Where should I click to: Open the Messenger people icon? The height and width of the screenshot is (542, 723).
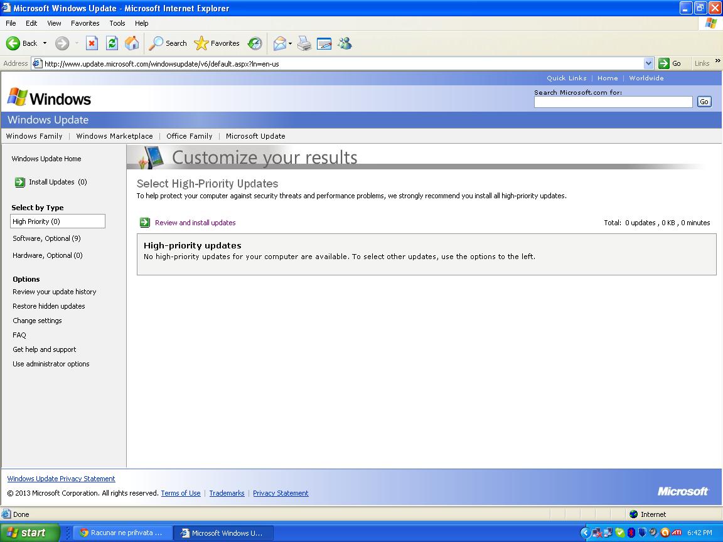pyautogui.click(x=345, y=43)
